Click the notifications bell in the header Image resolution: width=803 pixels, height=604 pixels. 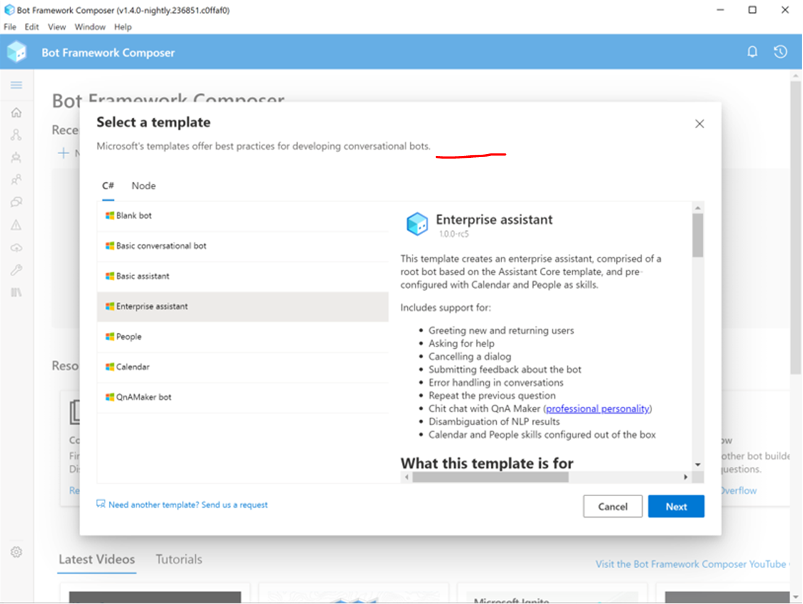pos(752,52)
